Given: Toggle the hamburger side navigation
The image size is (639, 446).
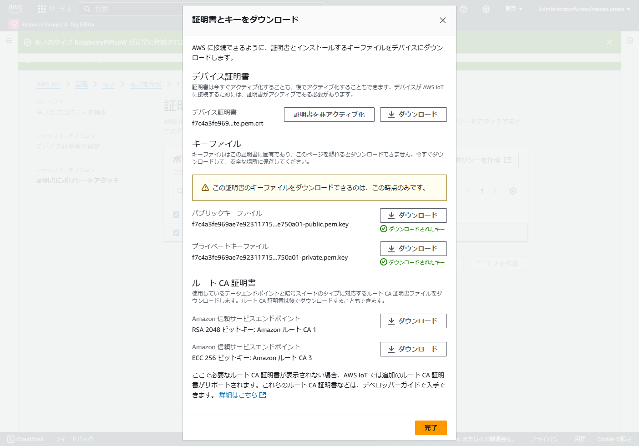Looking at the screenshot, I should (9, 41).
